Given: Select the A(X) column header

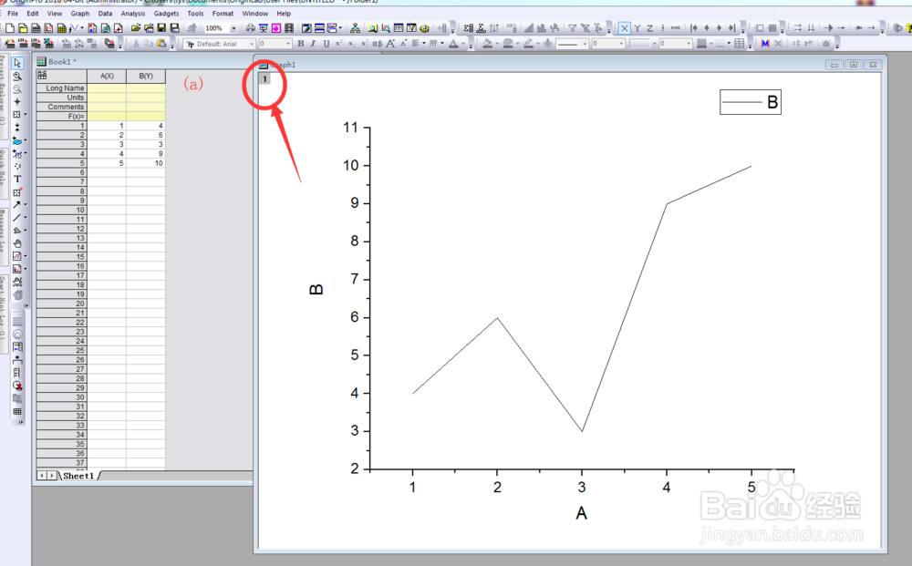Looking at the screenshot, I should coord(107,77).
